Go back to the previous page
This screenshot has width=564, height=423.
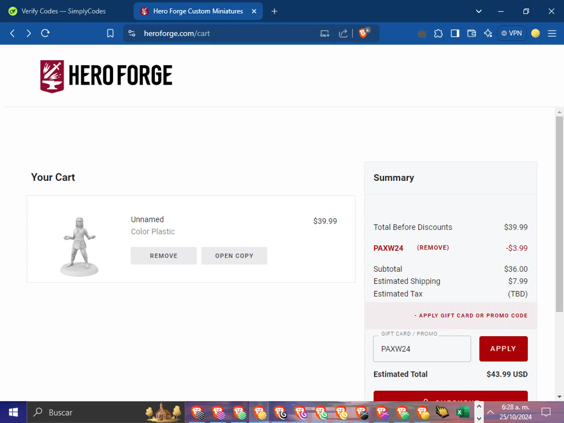pos(12,33)
